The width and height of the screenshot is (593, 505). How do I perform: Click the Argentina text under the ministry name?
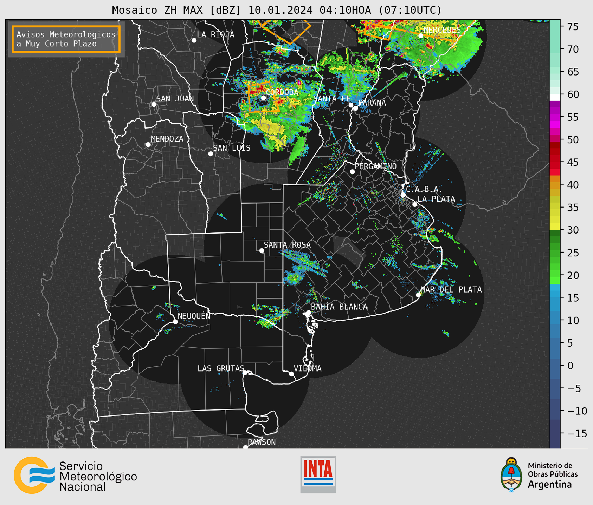pyautogui.click(x=549, y=485)
